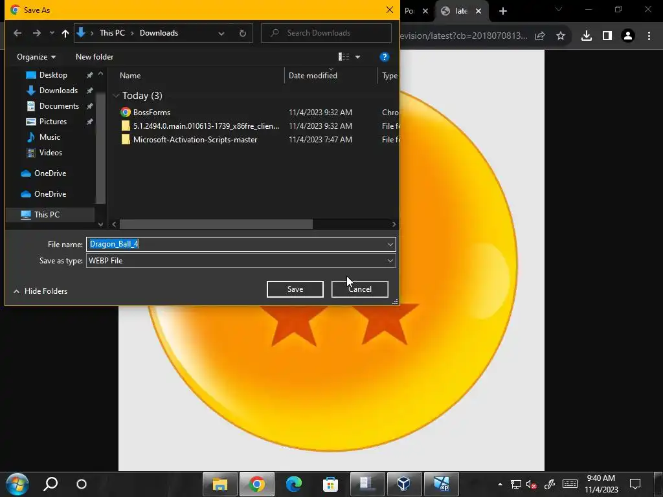Select Pictures in the navigation pane
The height and width of the screenshot is (497, 663).
click(53, 122)
